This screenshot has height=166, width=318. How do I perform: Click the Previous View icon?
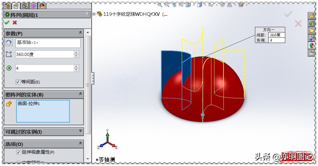click(x=174, y=4)
